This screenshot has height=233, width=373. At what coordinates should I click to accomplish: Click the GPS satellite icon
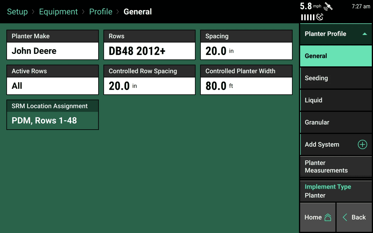click(x=329, y=6)
